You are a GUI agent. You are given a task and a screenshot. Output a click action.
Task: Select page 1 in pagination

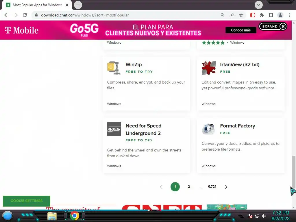[175, 186]
